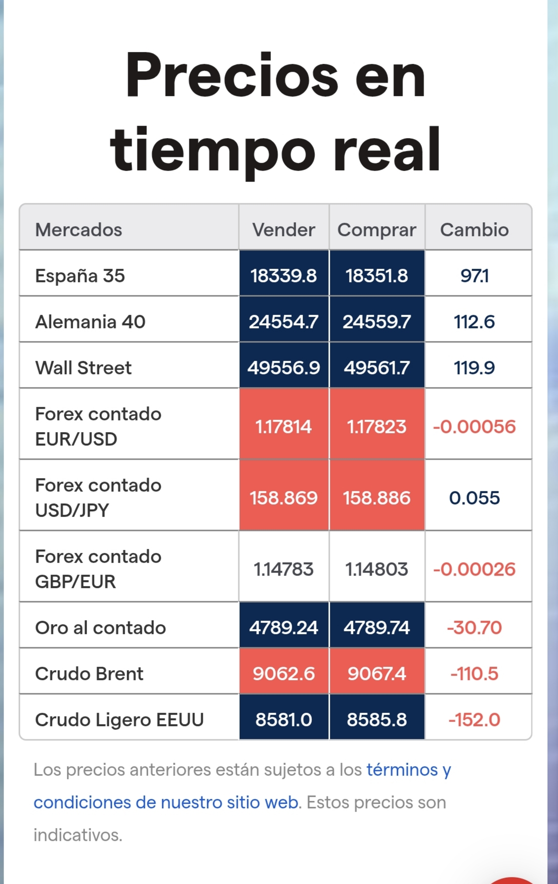This screenshot has width=558, height=884.
Task: Click the Crudo Brent market name
Action: pyautogui.click(x=89, y=674)
